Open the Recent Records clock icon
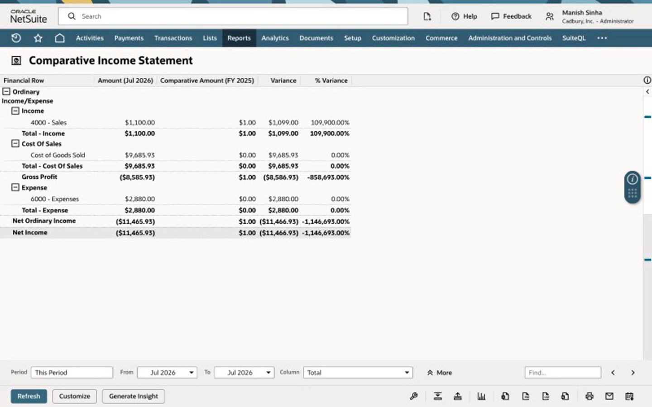The height and width of the screenshot is (407, 652). pos(16,38)
